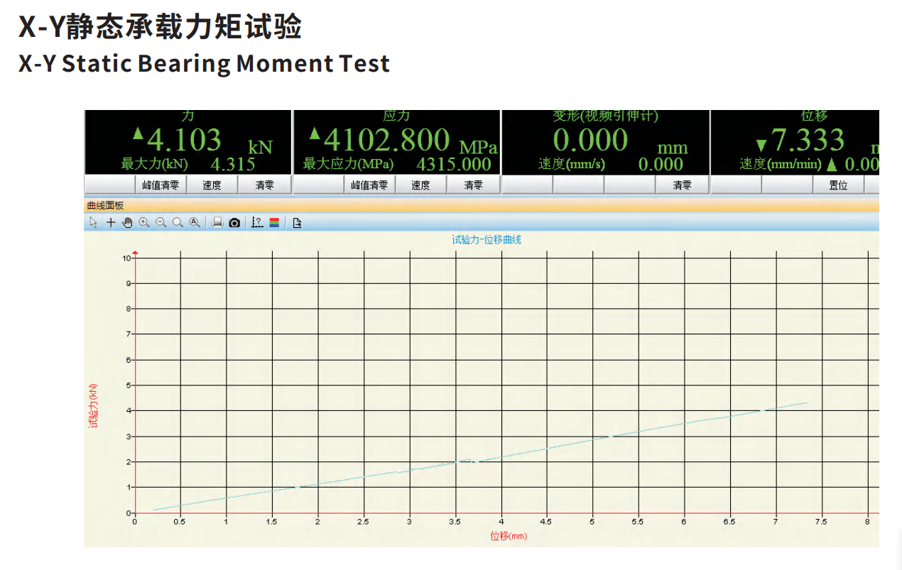Select the crosshair cursor tool
Screen dimensions: 902x570
[x=111, y=222]
